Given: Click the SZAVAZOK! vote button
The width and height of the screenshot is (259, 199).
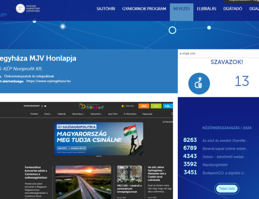Looking at the screenshot, I should [227, 62].
